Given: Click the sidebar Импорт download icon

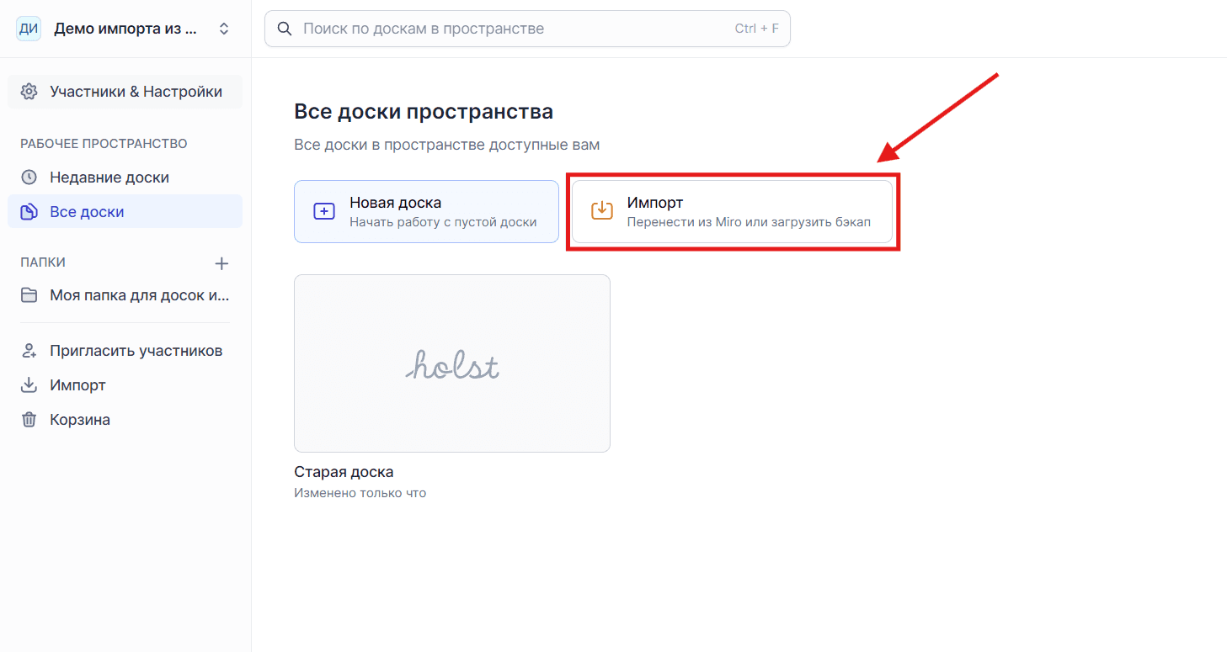Looking at the screenshot, I should (x=29, y=385).
